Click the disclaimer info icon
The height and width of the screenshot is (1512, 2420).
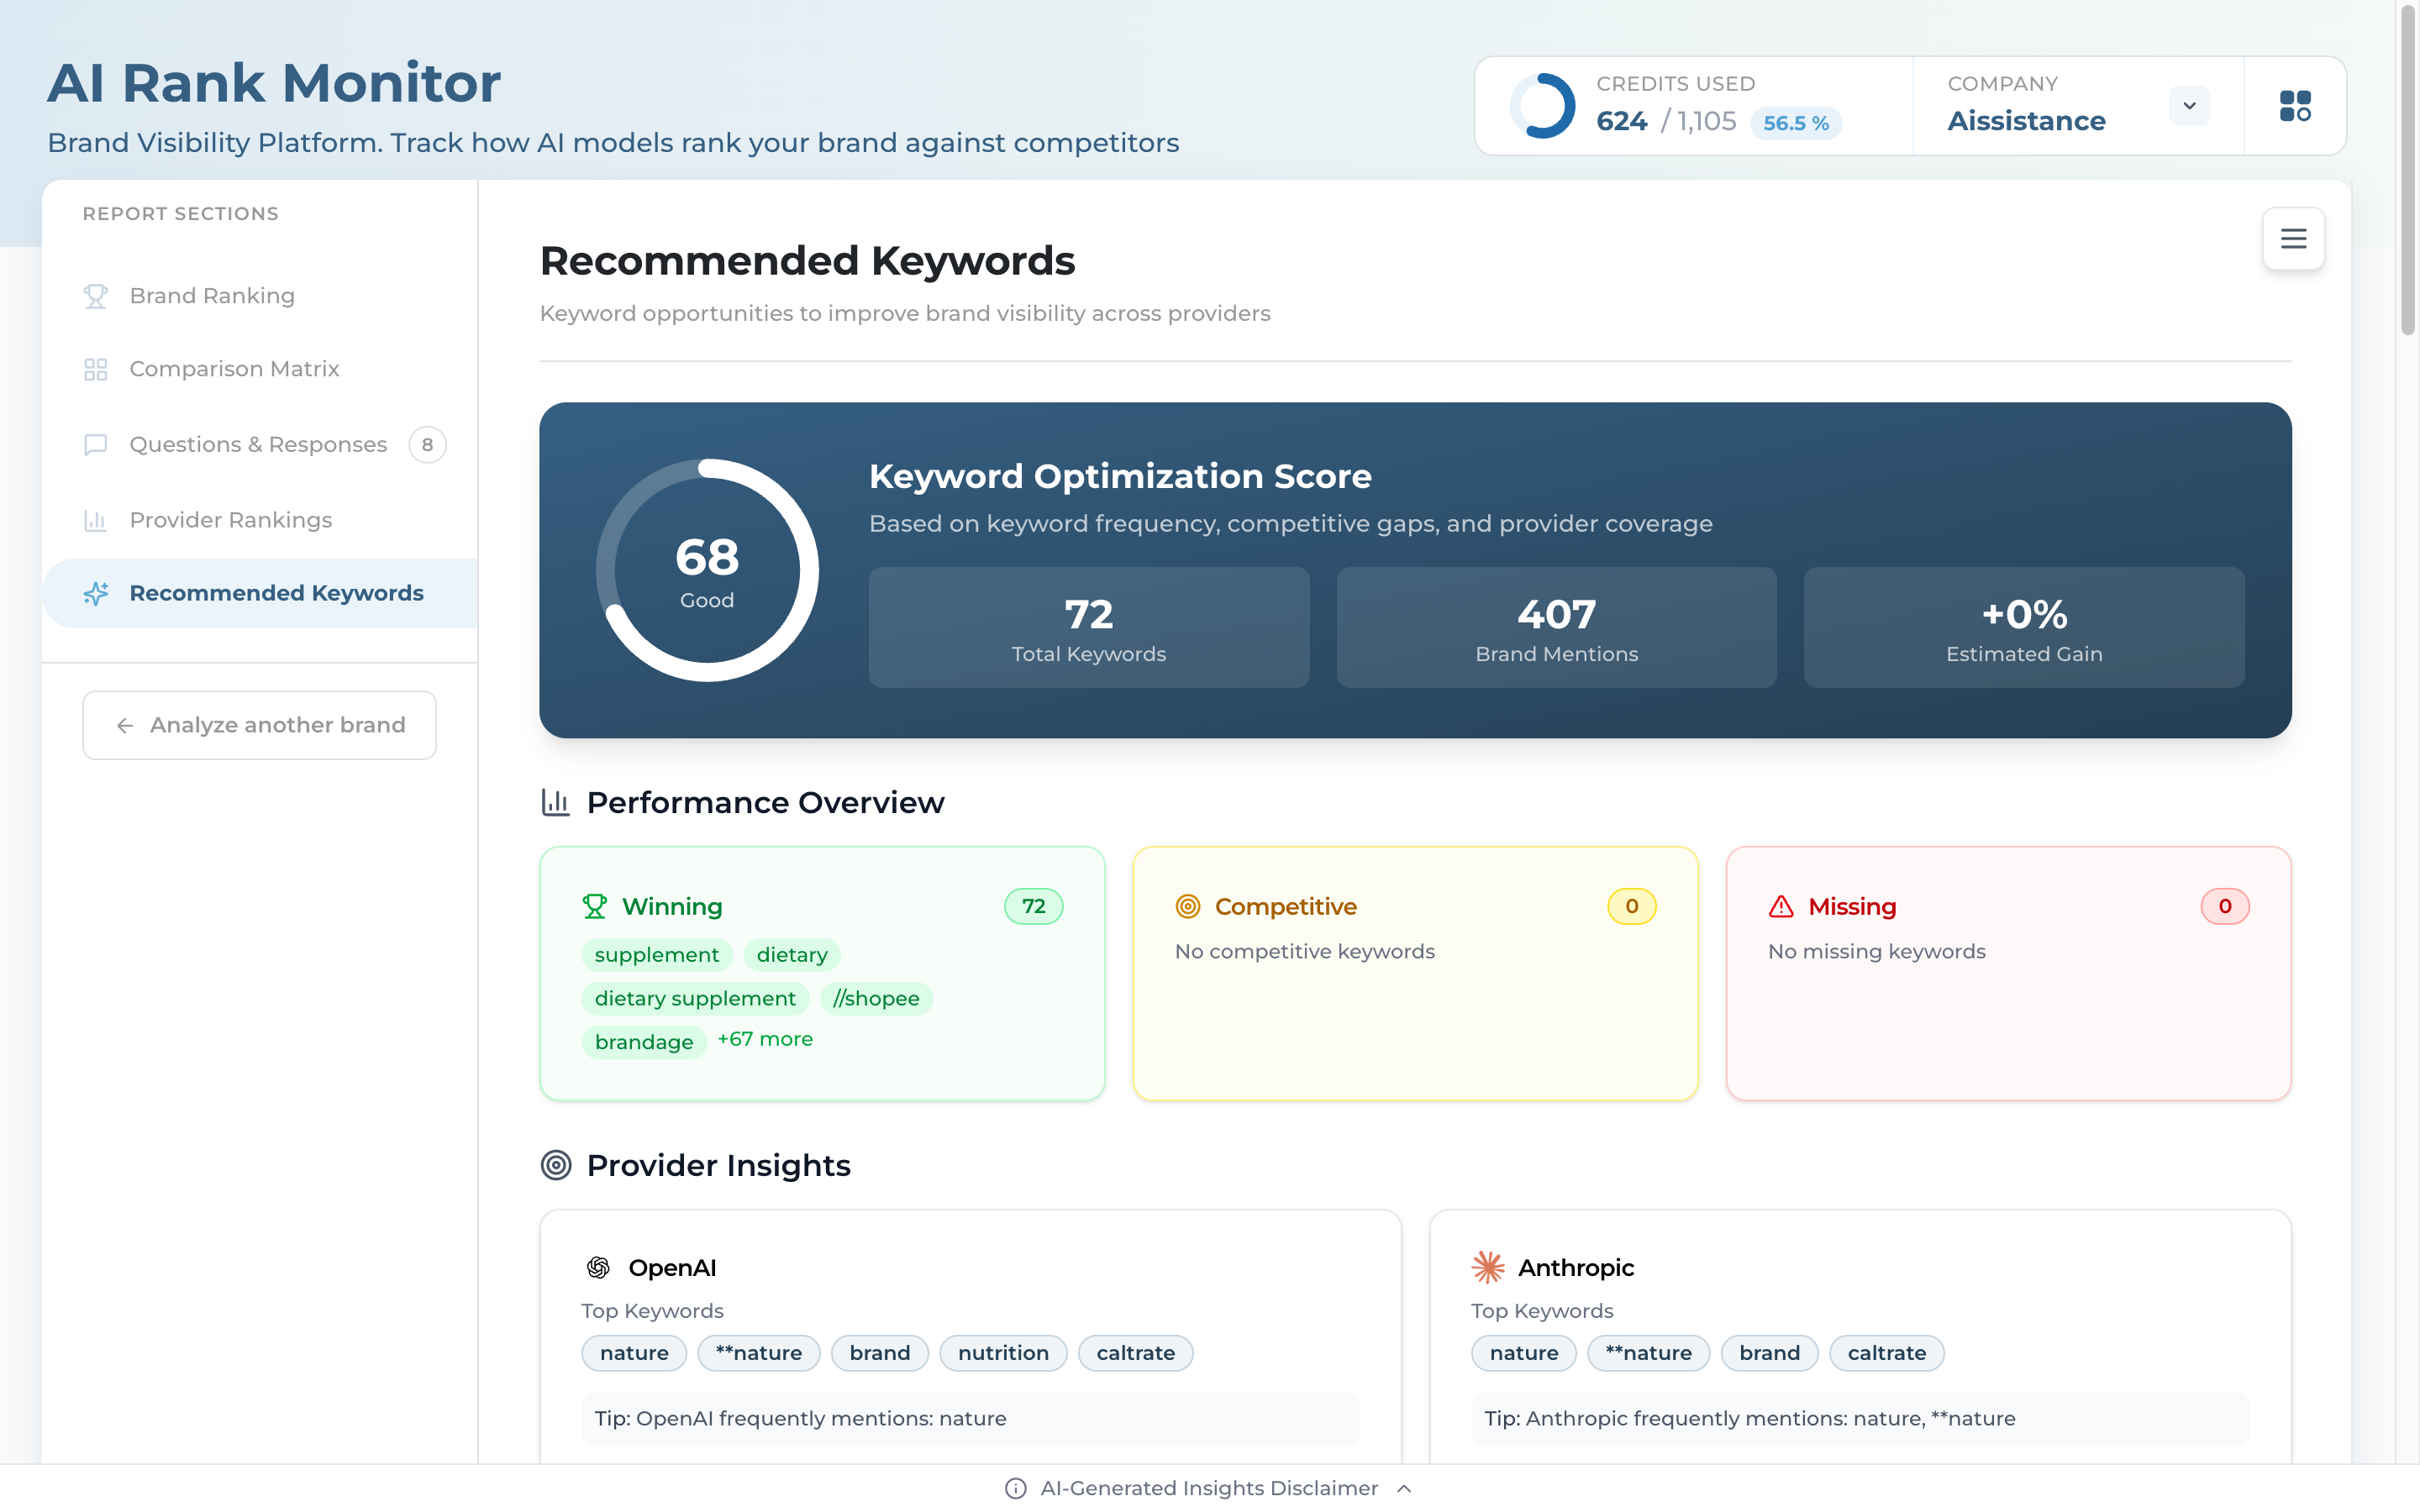[1015, 1488]
